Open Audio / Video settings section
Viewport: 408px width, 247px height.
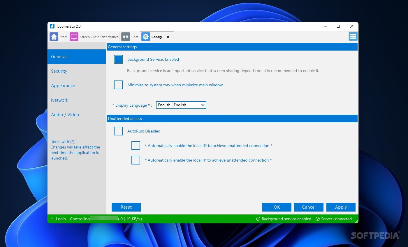coord(77,115)
